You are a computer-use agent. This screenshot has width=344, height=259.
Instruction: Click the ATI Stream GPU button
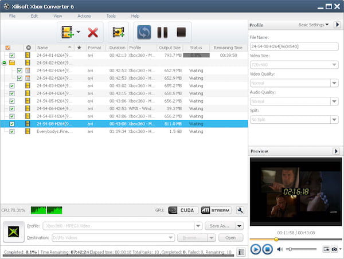(216, 210)
